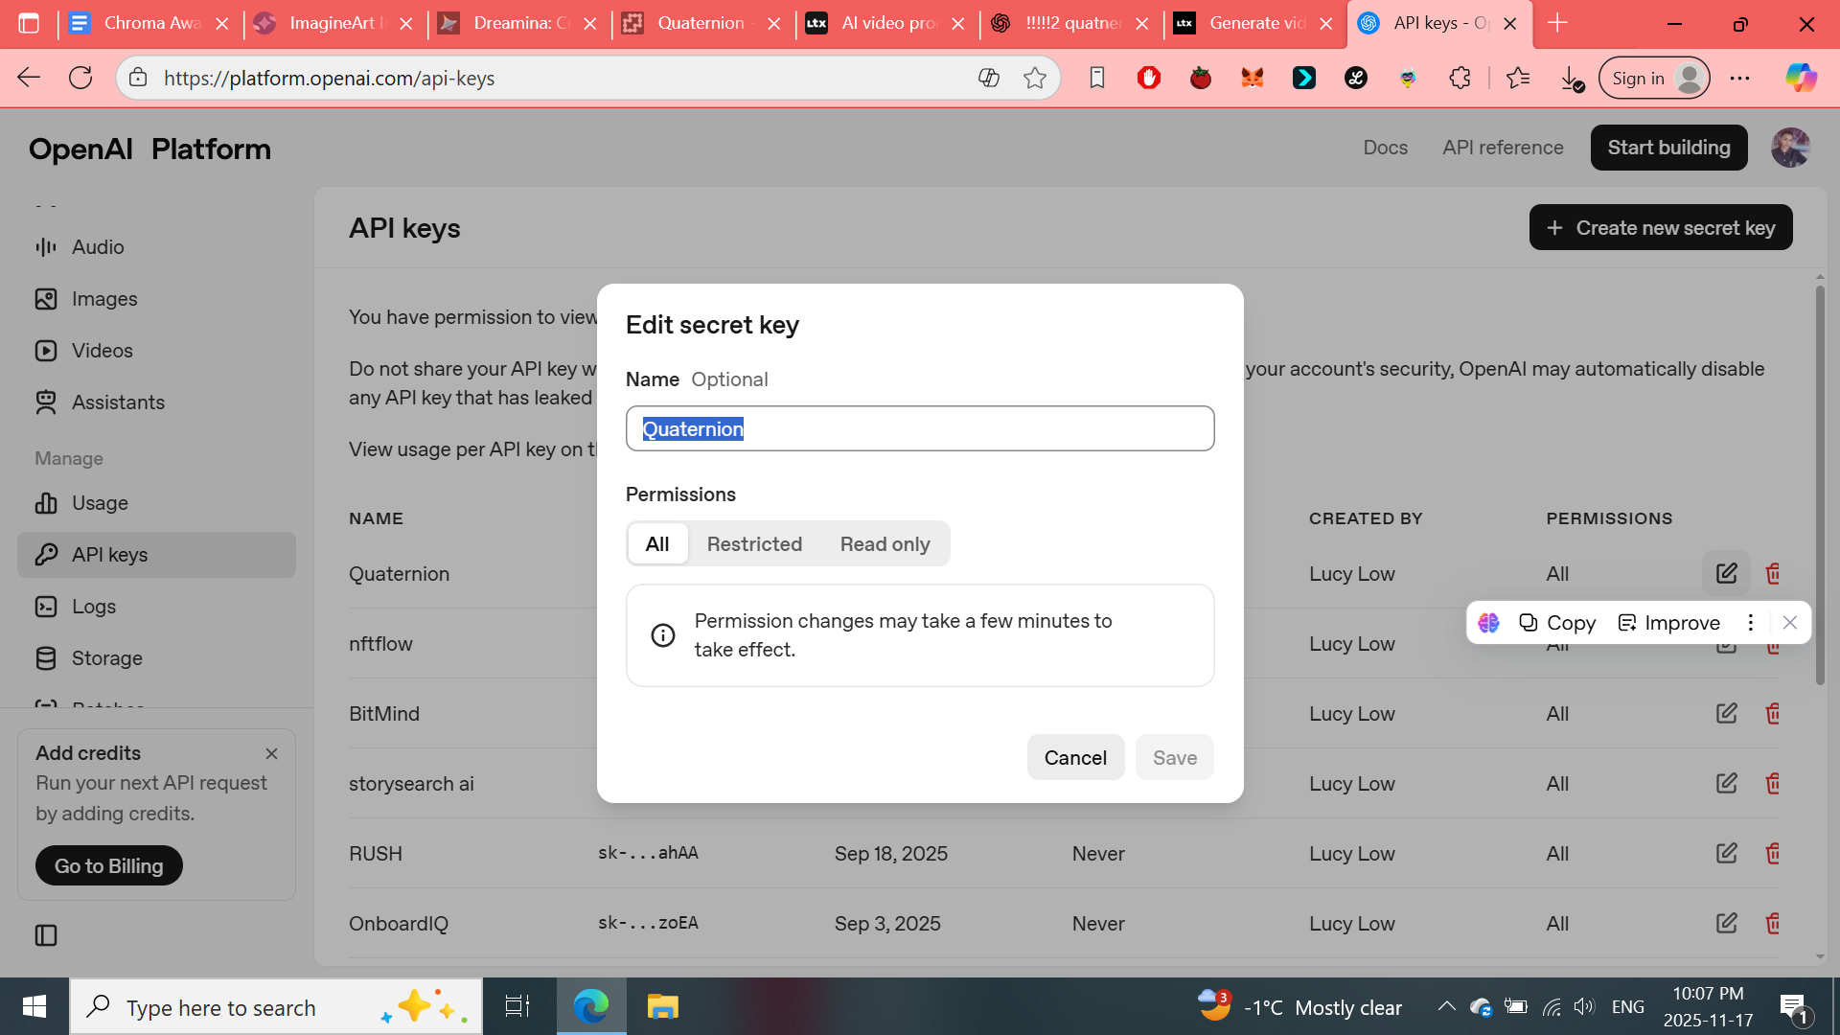1840x1035 pixels.
Task: Select Restricted permissions option
Action: click(754, 544)
